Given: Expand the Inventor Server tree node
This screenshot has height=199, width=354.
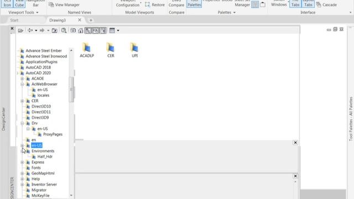Looking at the screenshot, I should [22, 185].
